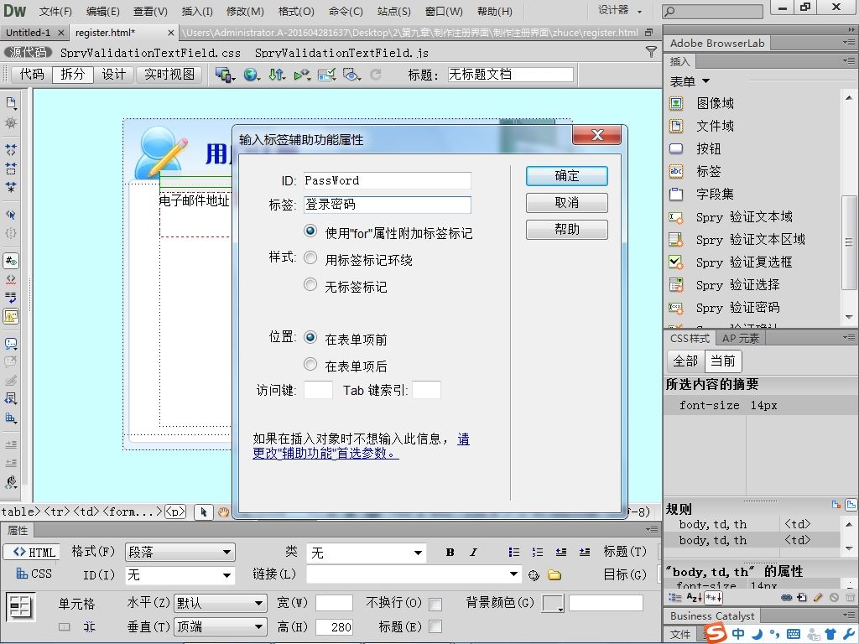Click the unordered list icon in properties
This screenshot has width=859, height=644.
[514, 552]
